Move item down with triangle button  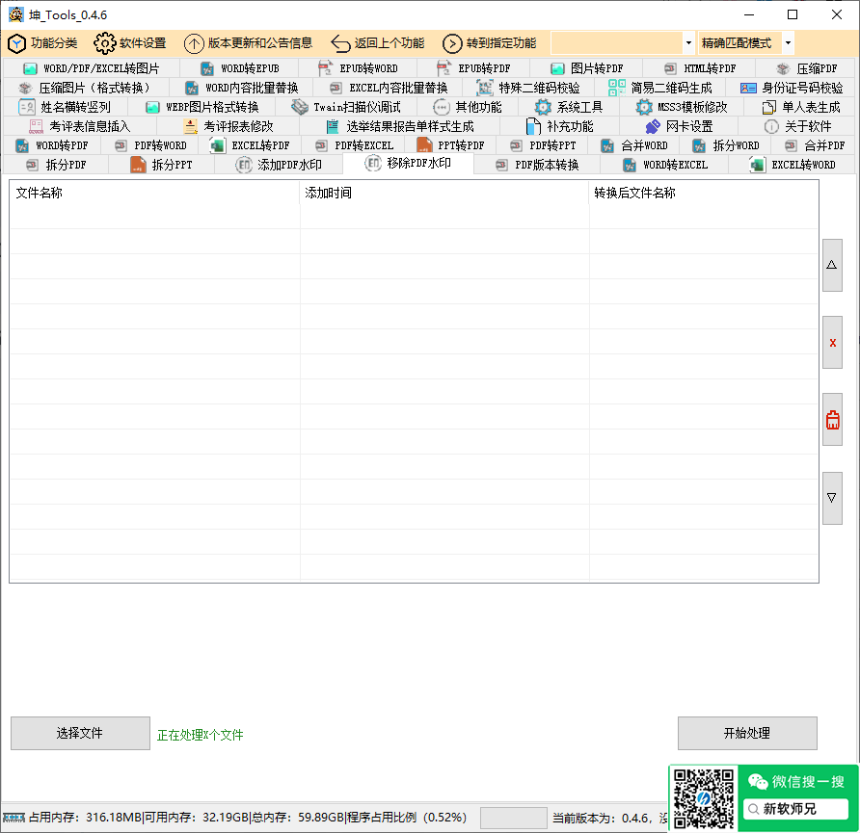[x=832, y=498]
